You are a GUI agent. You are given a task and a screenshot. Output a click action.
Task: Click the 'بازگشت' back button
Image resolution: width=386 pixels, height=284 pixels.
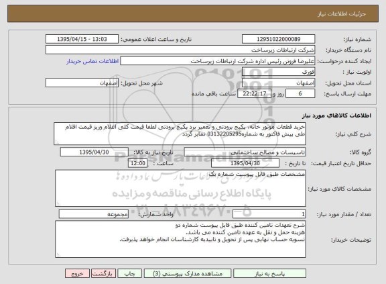(103, 273)
